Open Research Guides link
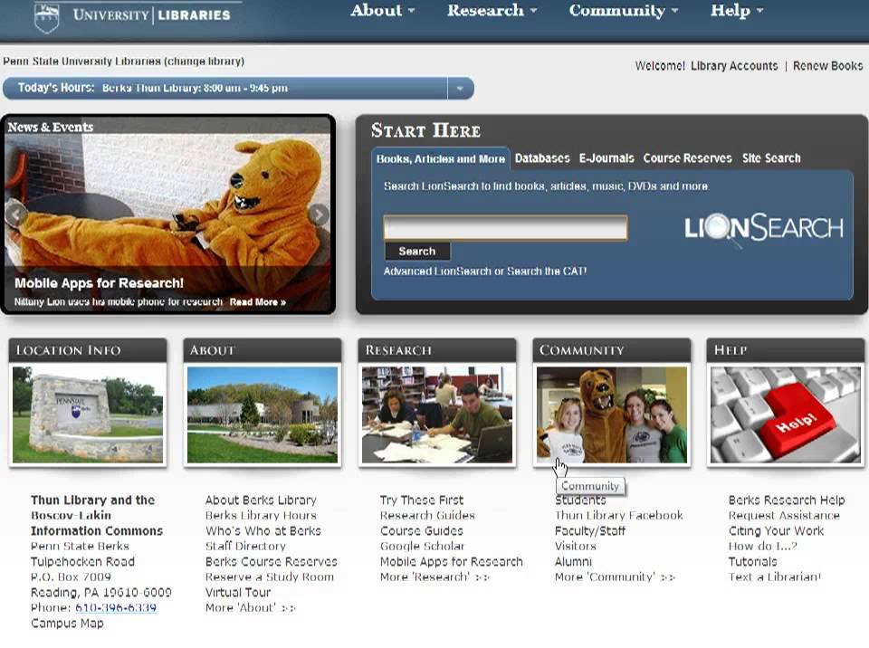 (427, 516)
